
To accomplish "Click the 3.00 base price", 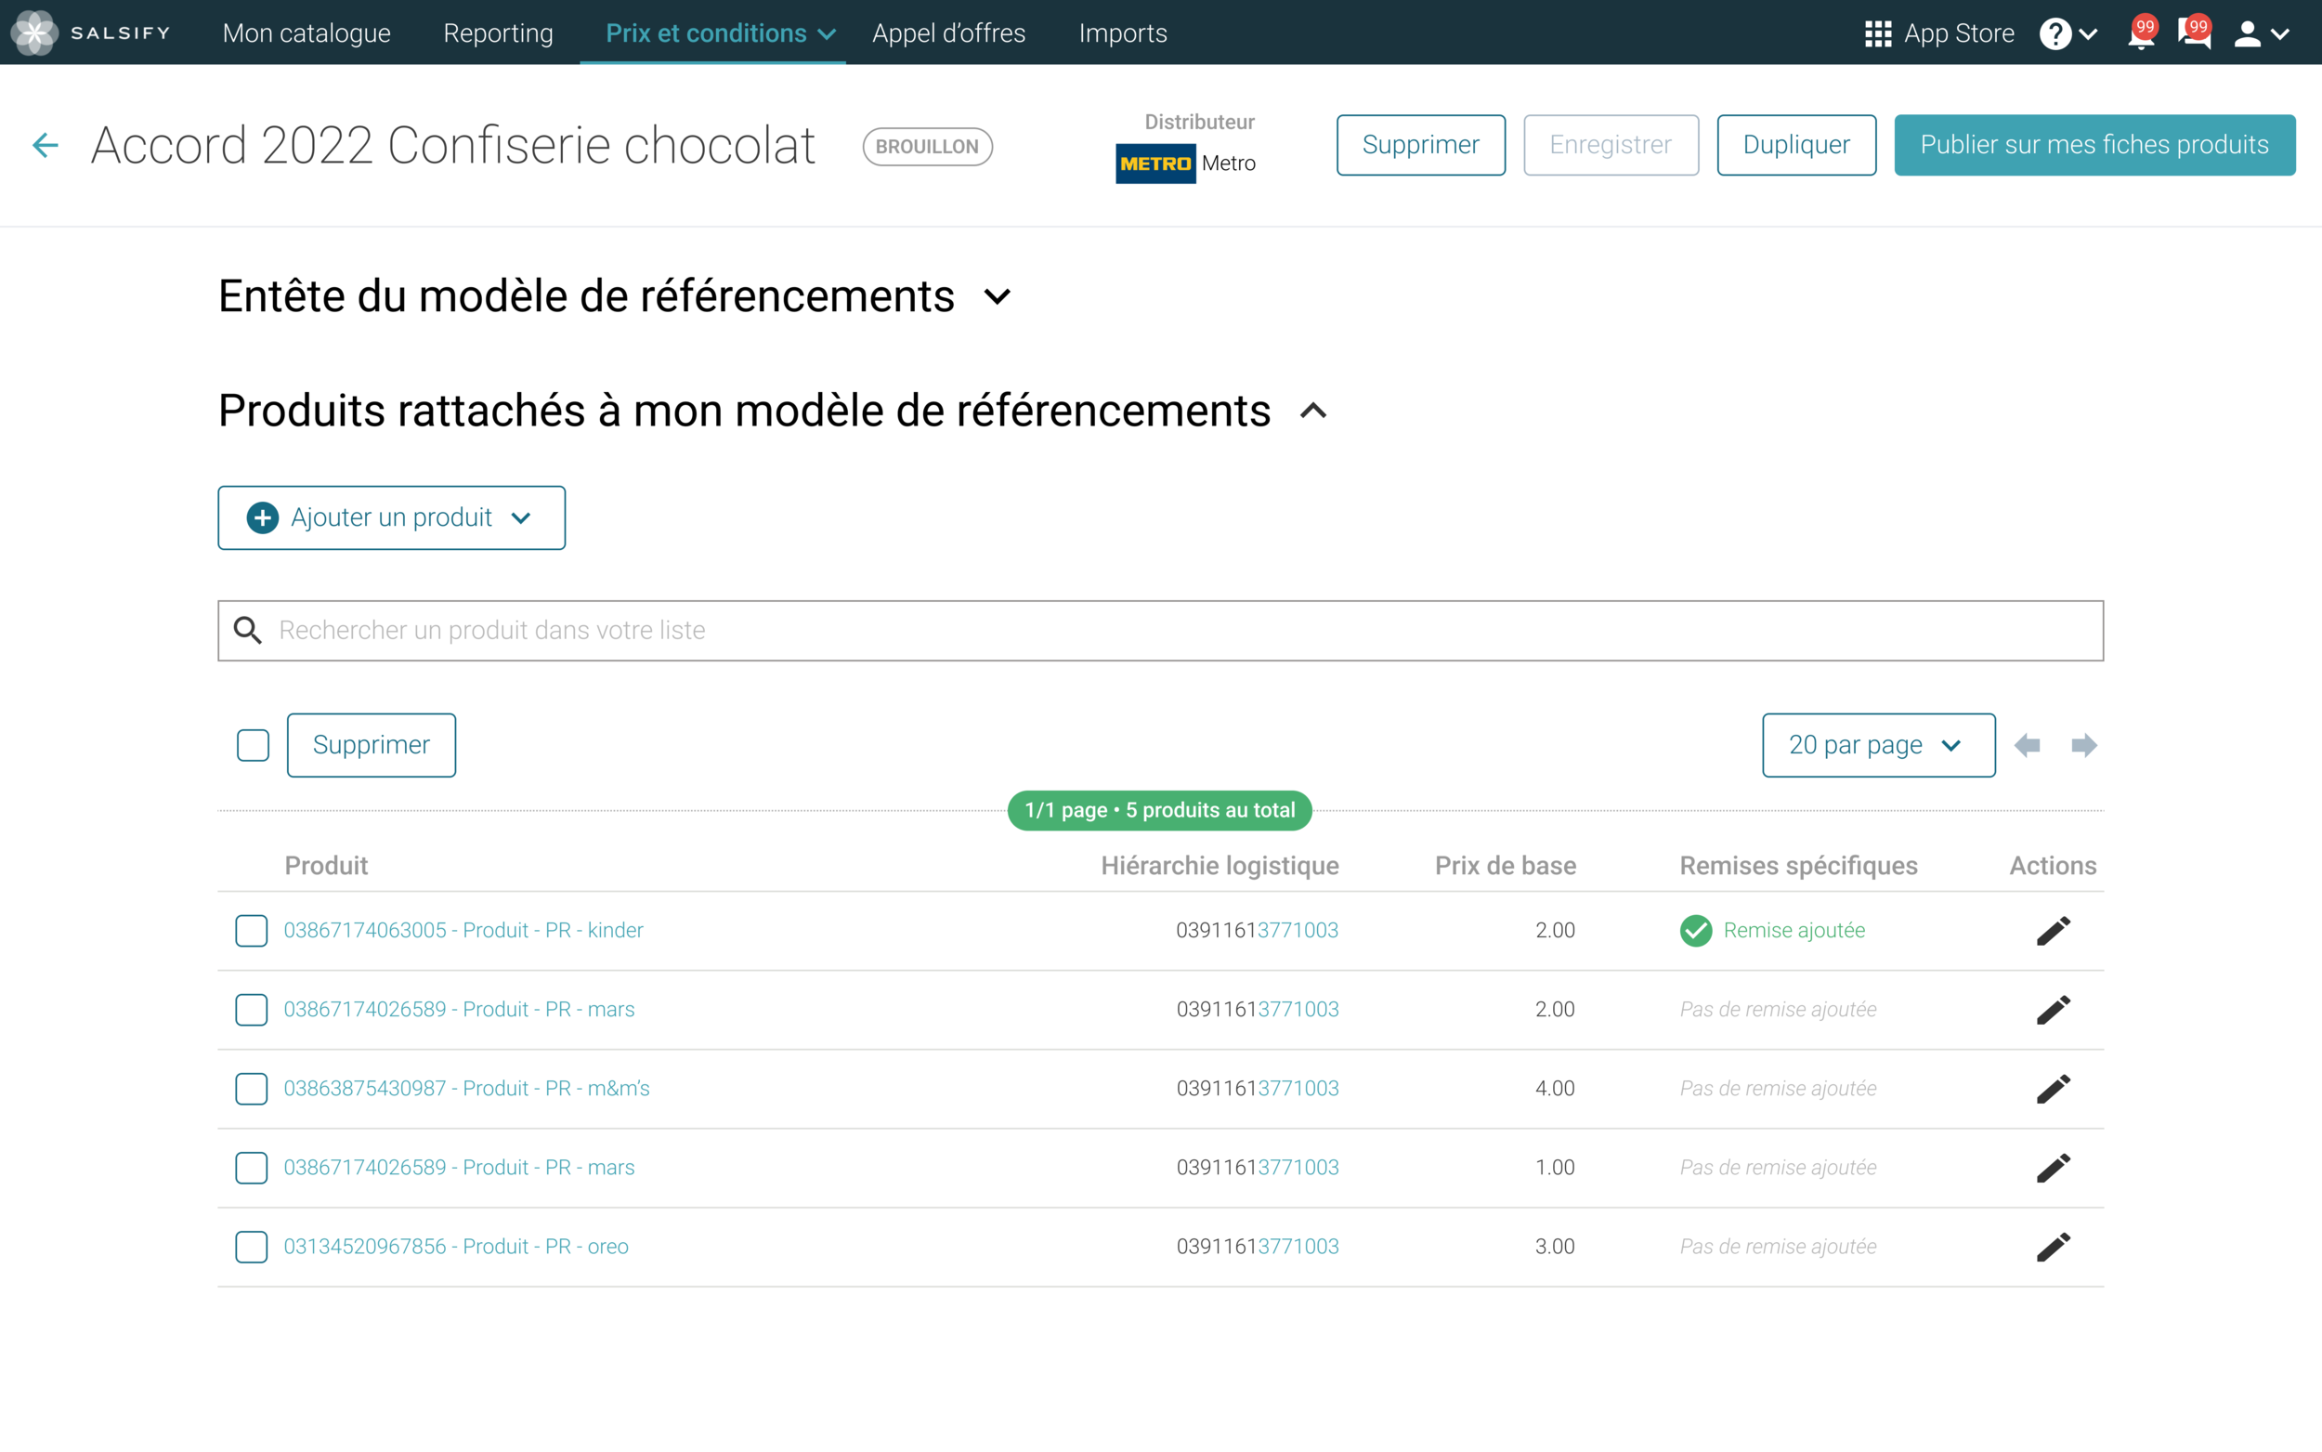I will tap(1555, 1247).
